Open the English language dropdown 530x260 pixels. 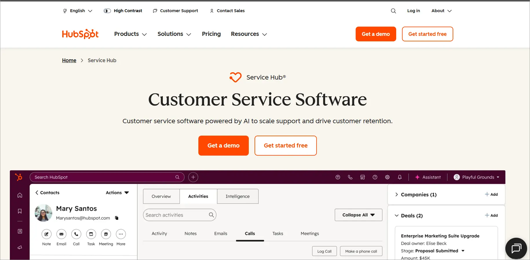point(78,11)
